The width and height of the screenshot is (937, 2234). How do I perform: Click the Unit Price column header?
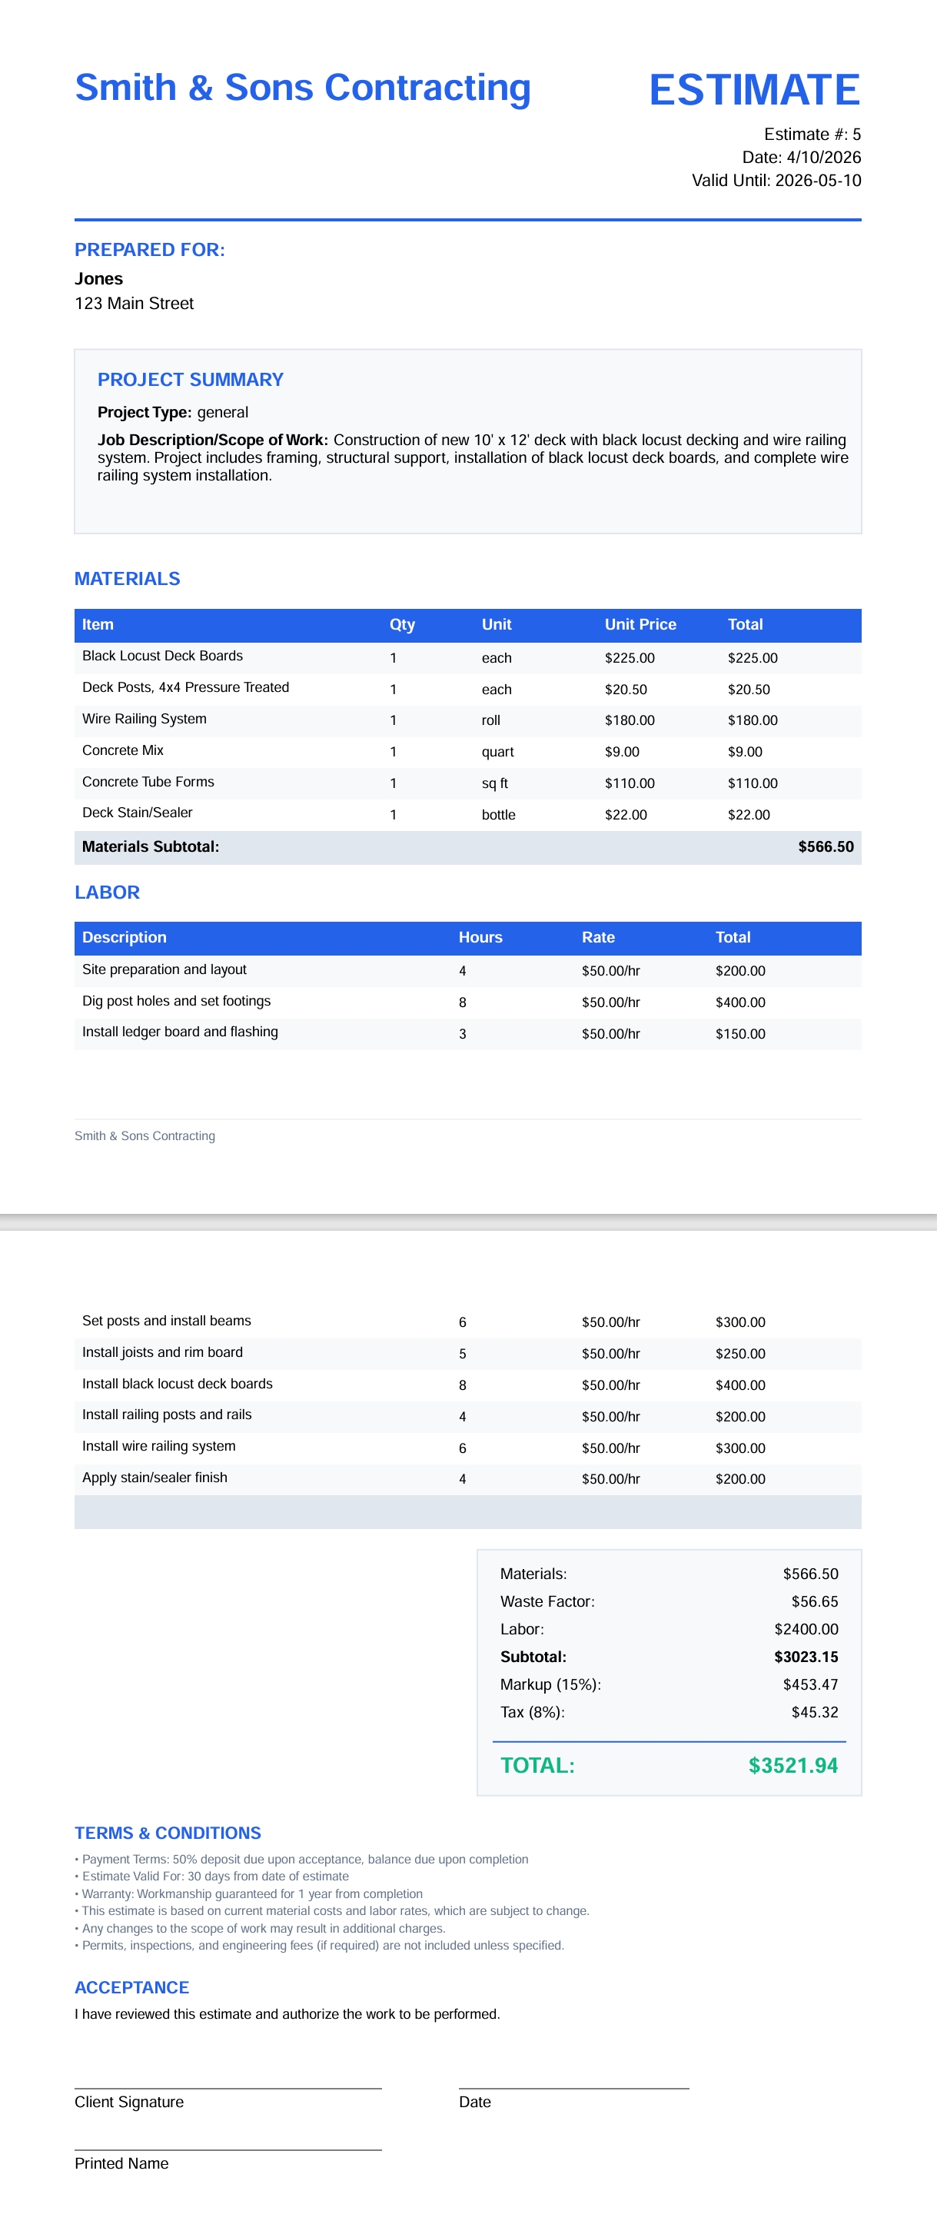pyautogui.click(x=640, y=624)
